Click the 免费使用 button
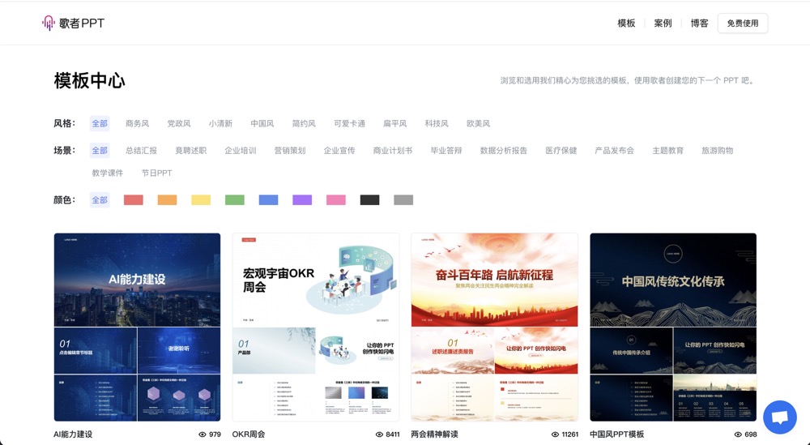810x445 pixels. pos(742,24)
